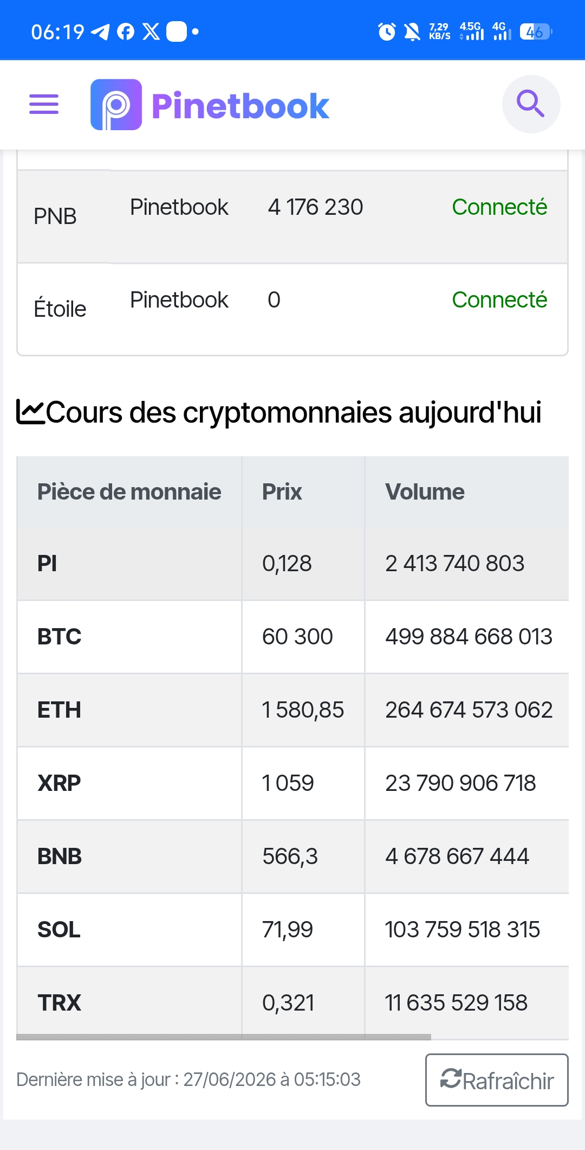Tap the Facebook notification icon in status bar
The height and width of the screenshot is (1150, 585).
[126, 32]
